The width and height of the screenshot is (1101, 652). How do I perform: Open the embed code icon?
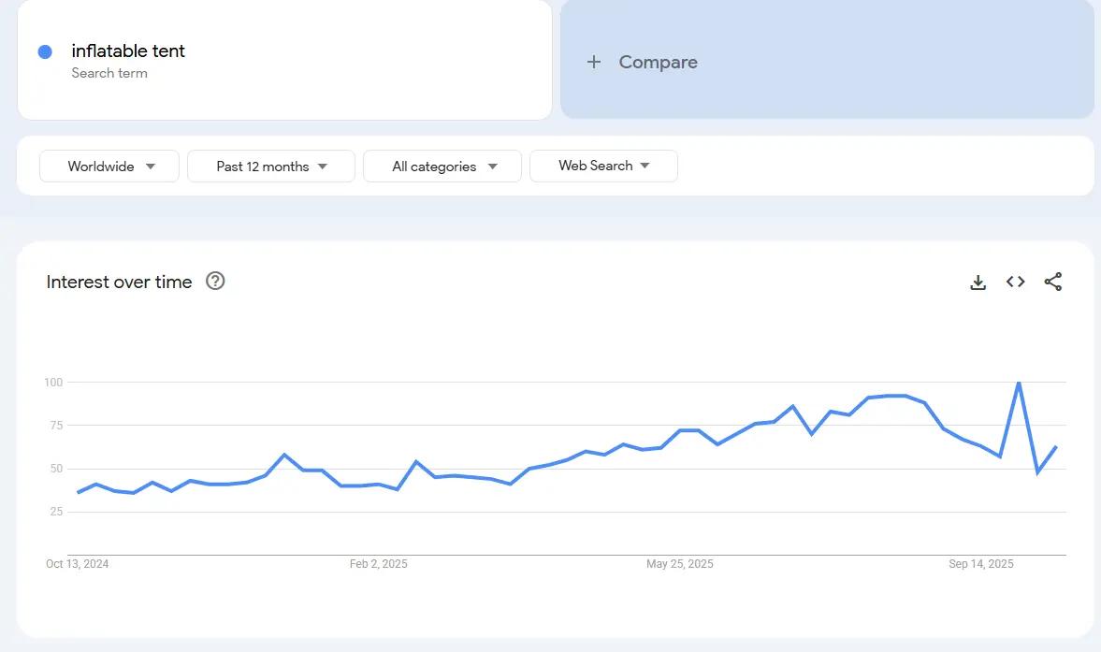coord(1015,282)
